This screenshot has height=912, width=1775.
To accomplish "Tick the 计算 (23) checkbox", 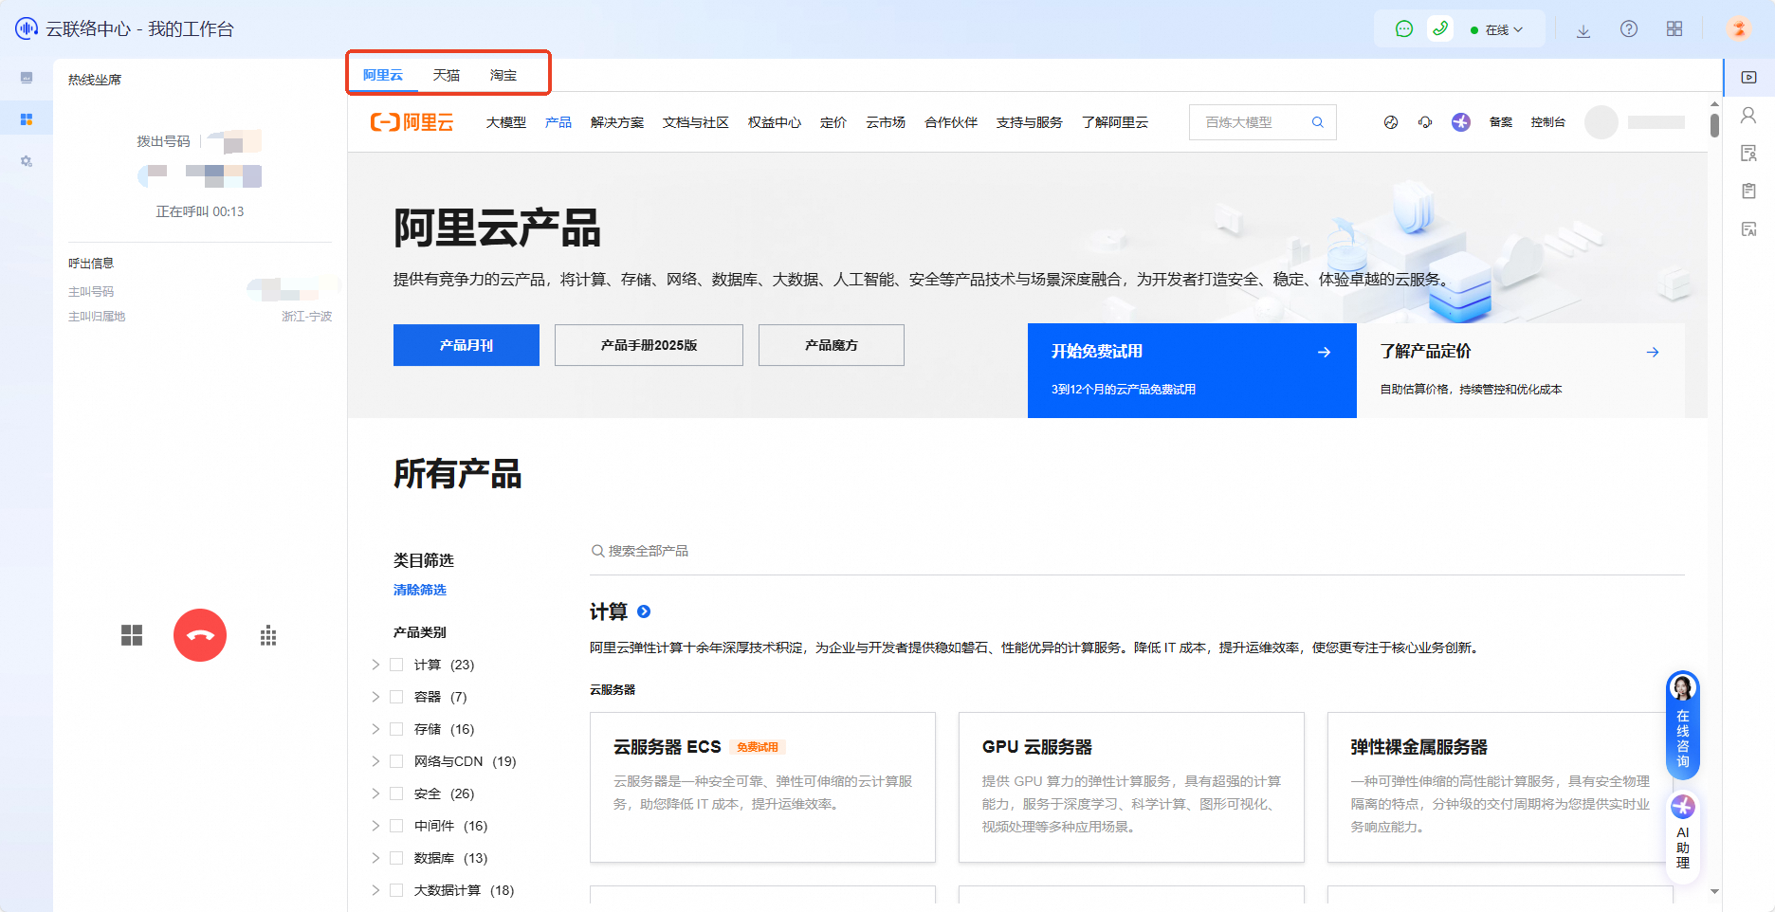I will coord(396,665).
